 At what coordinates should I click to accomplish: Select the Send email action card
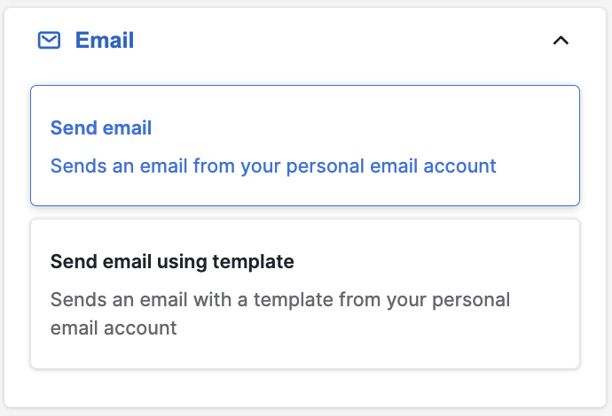tap(304, 145)
